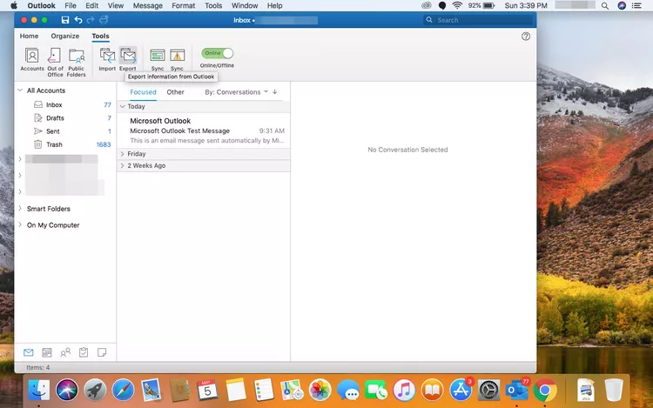Switch to the Organize ribbon tab
653x408 pixels.
tap(65, 36)
